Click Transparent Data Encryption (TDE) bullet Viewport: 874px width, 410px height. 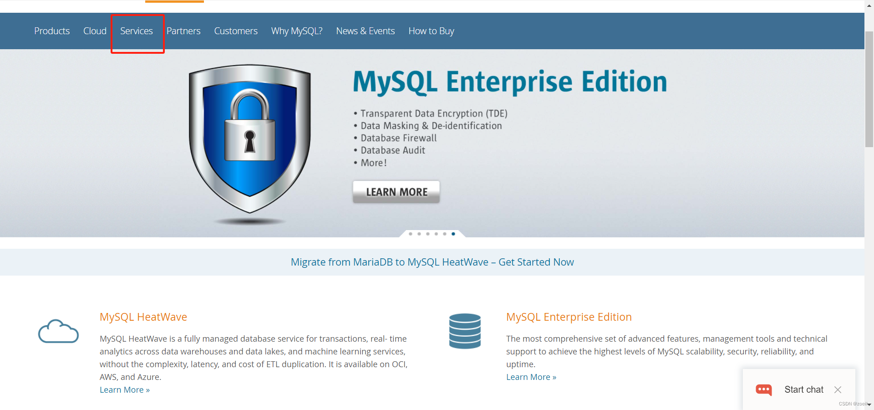pyautogui.click(x=434, y=113)
